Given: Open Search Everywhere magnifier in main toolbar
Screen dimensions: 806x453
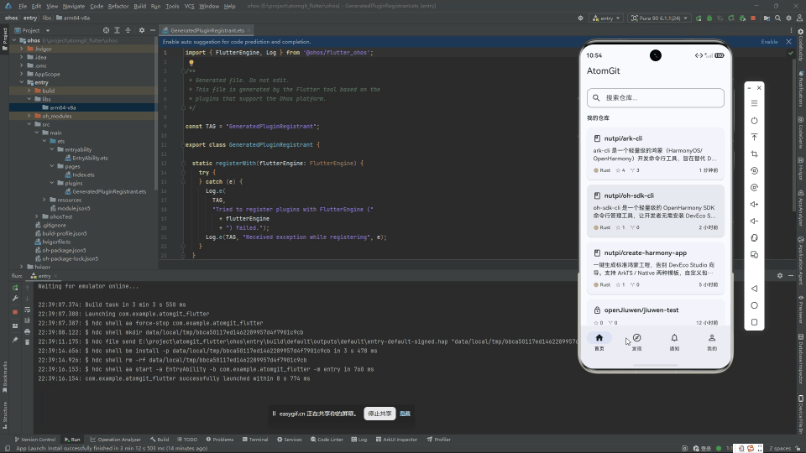Looking at the screenshot, I should (777, 18).
